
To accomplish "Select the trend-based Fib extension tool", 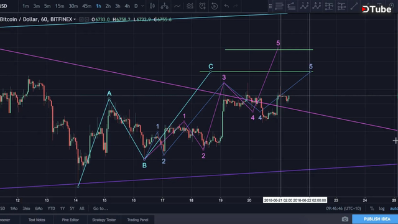I will 292,6.
